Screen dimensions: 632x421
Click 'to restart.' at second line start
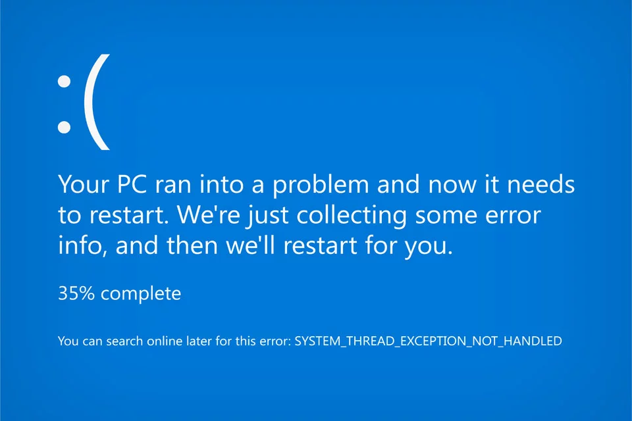[113, 216]
